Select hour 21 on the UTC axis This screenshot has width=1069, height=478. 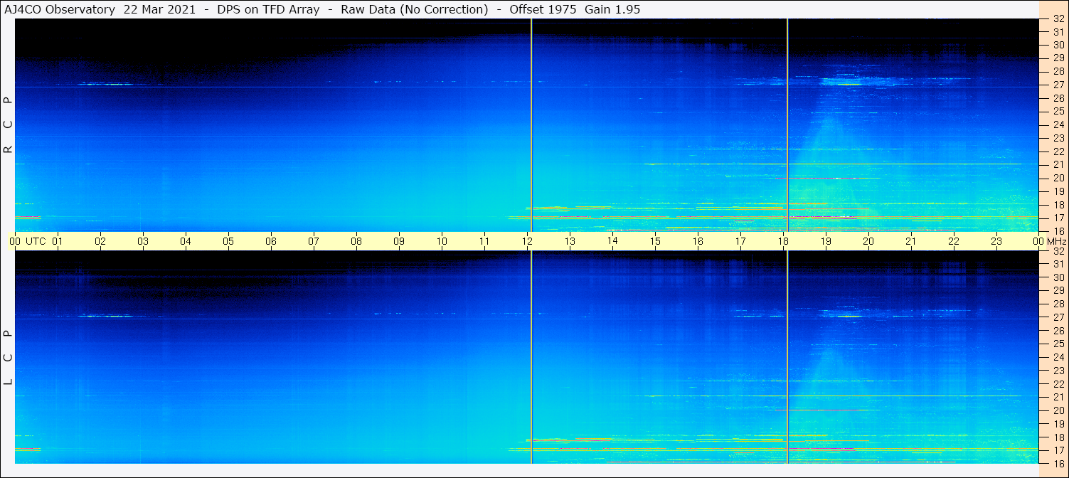click(x=911, y=241)
